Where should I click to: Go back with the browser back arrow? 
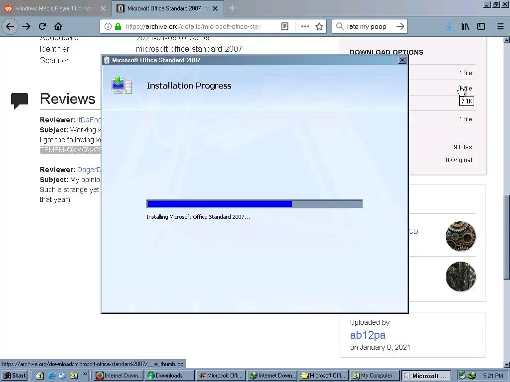[10, 26]
